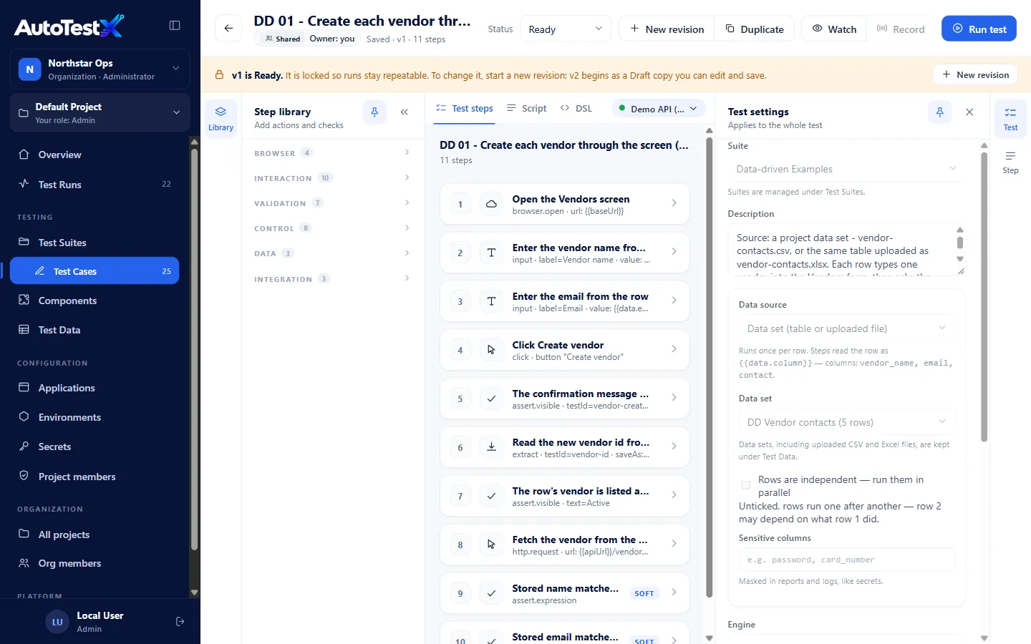Image resolution: width=1031 pixels, height=644 pixels.
Task: Click the Test settings panel scrollbar
Action: click(984, 296)
